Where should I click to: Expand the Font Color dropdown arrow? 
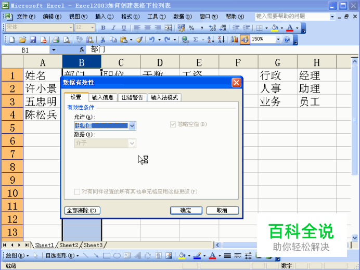[297, 28]
